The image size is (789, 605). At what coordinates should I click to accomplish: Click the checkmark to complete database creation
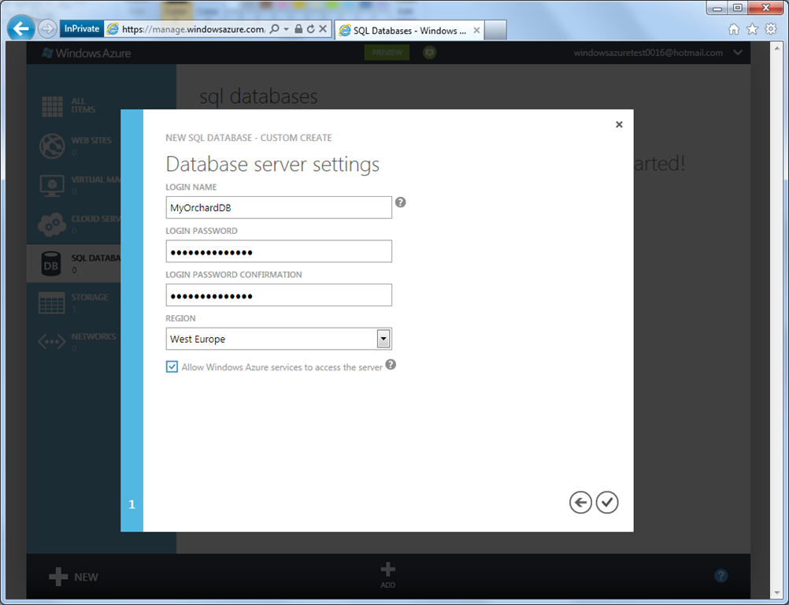[607, 503]
